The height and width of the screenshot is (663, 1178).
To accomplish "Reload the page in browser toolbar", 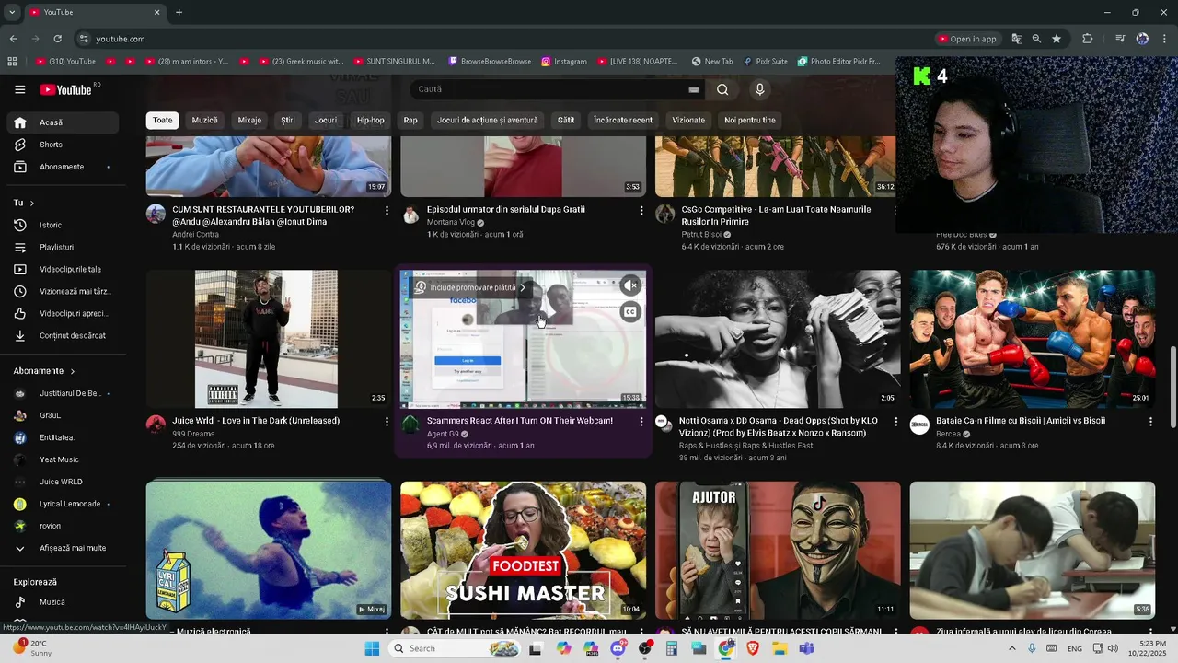I will [x=57, y=39].
